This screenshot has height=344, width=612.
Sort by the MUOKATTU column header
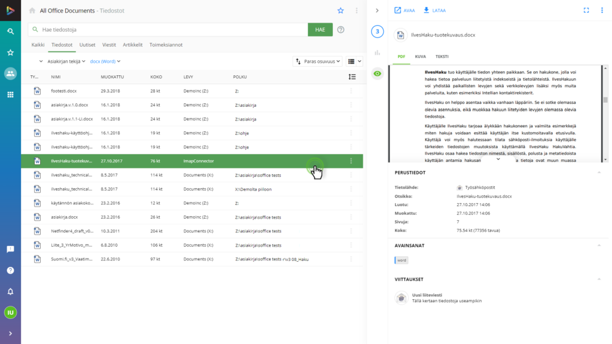point(112,77)
